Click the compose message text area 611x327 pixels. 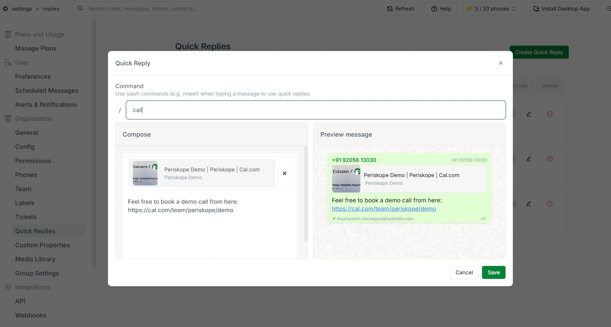point(210,225)
